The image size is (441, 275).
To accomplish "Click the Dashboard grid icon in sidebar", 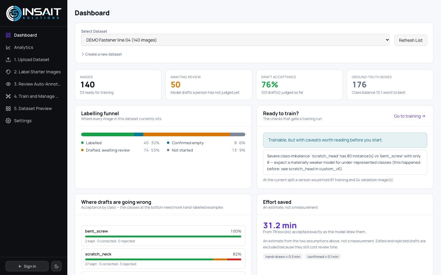I will (x=8, y=35).
